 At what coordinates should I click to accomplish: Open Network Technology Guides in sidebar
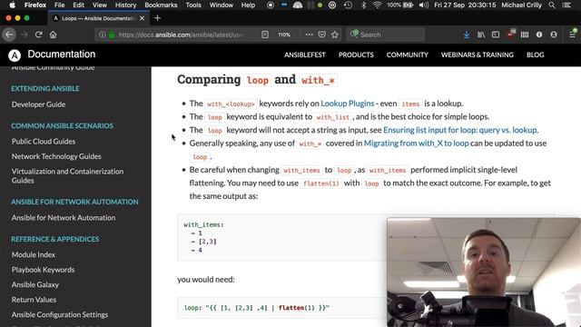(56, 156)
